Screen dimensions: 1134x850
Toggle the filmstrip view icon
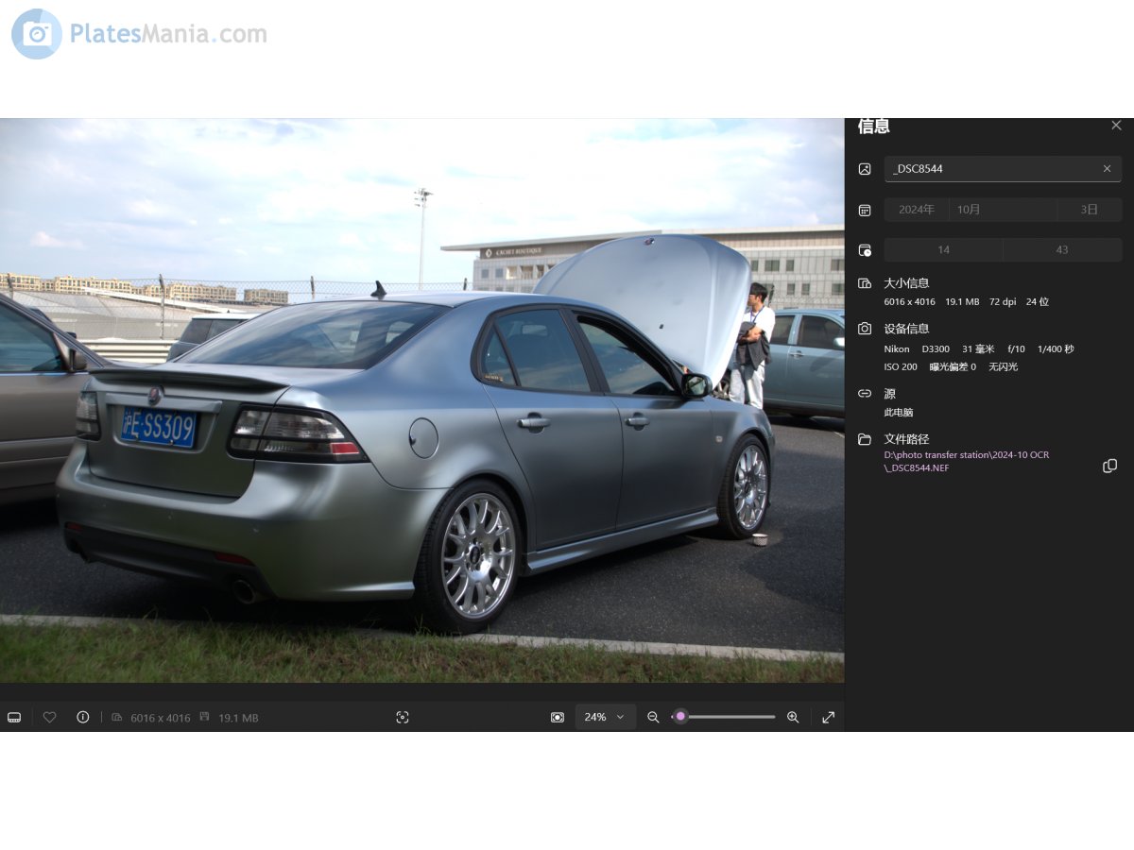14,718
